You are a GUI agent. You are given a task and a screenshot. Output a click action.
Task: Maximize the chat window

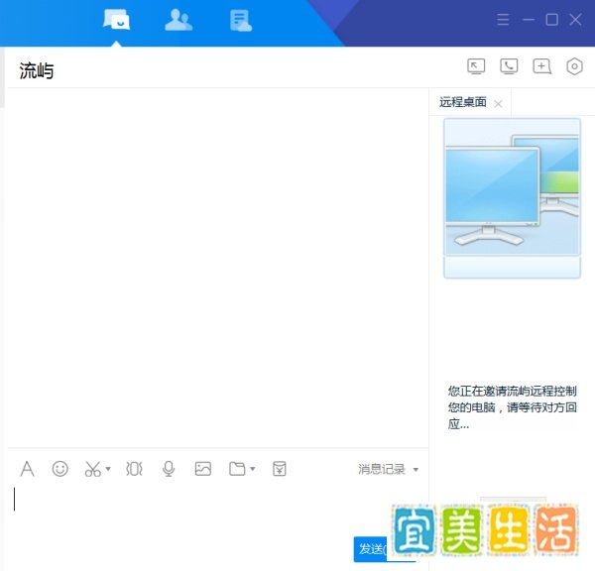551,20
